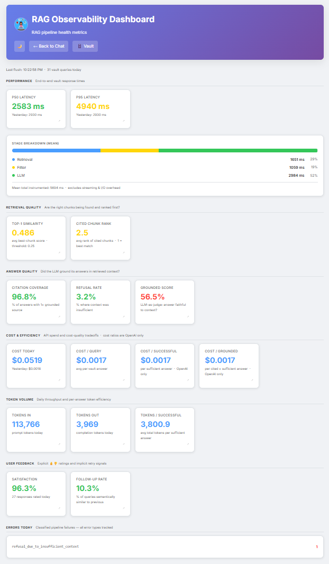Expand the Follow-up Rate card arrow
The width and height of the screenshot is (329, 564).
124,508
